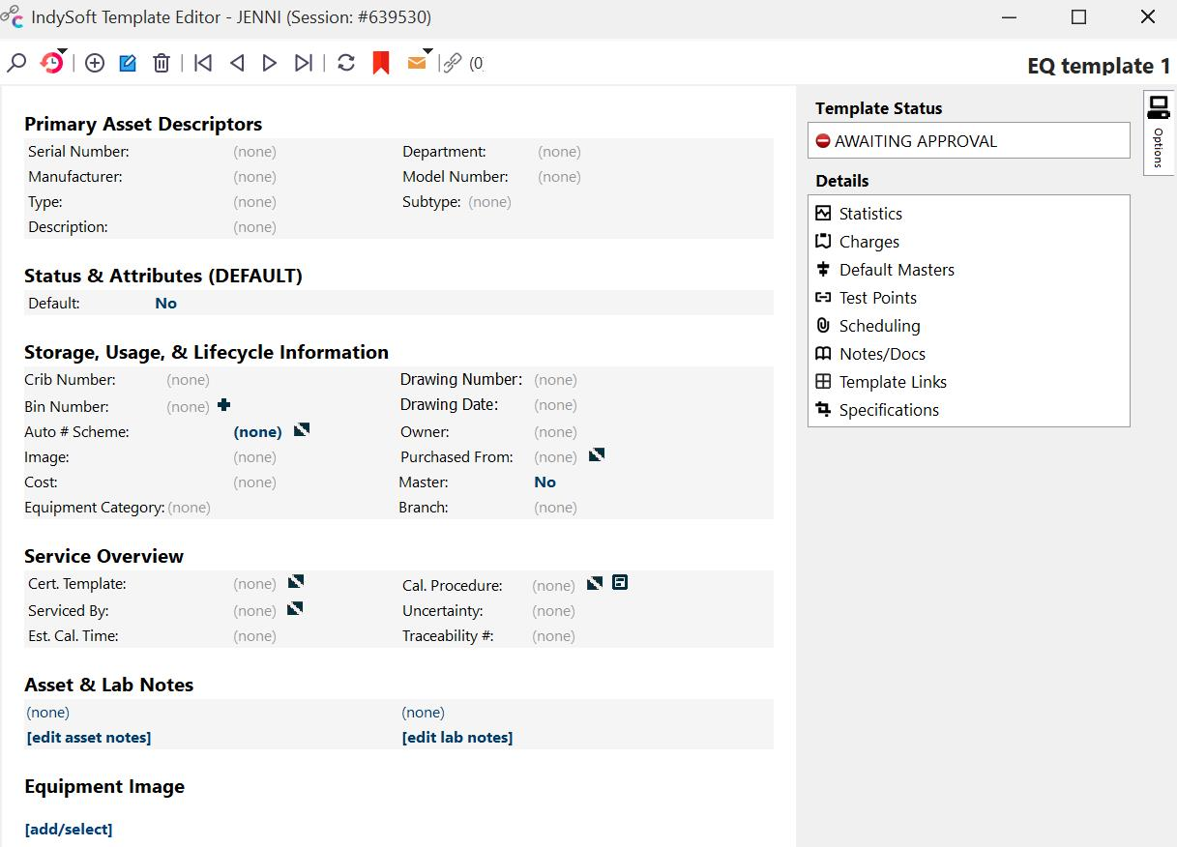
Task: Click the add/select equipment image link
Action: [x=69, y=829]
